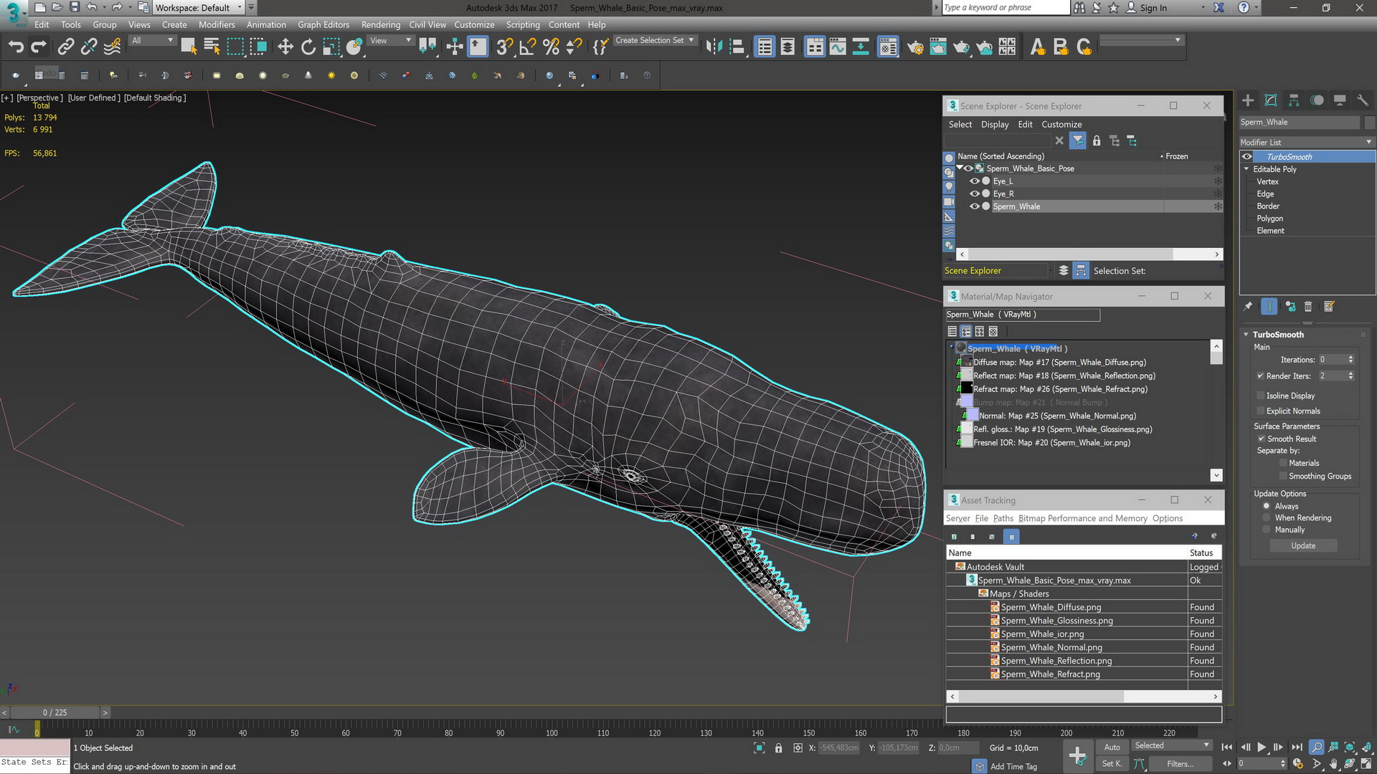Open the Rendering menu

click(381, 24)
